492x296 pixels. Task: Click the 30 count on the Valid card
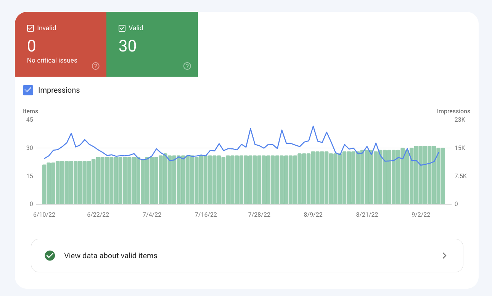point(127,46)
